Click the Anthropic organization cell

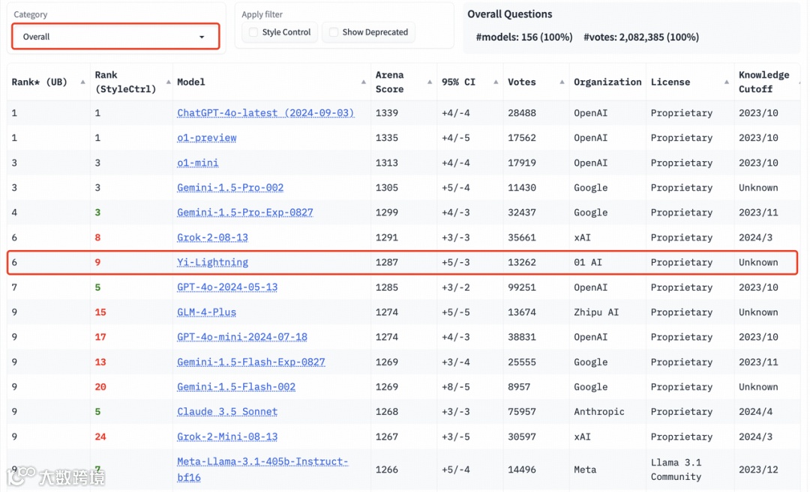598,412
